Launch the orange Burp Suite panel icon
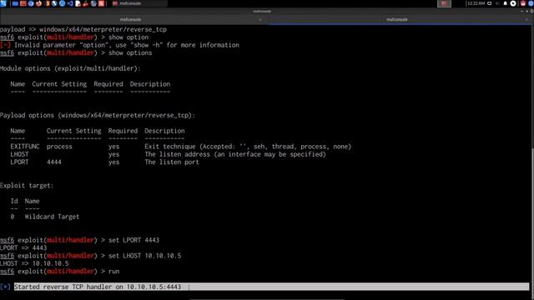The image size is (534, 300). [x=48, y=3]
